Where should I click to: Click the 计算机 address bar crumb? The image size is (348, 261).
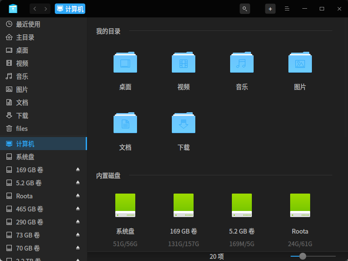(70, 9)
